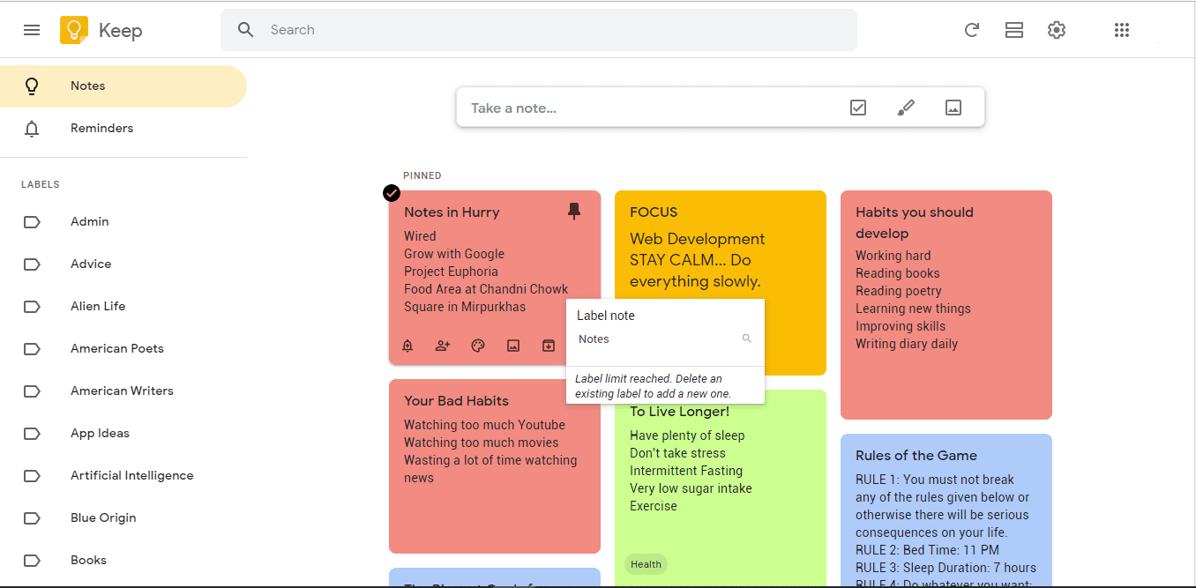This screenshot has width=1196, height=588.
Task: Create a new note with an image
Action: tap(953, 107)
